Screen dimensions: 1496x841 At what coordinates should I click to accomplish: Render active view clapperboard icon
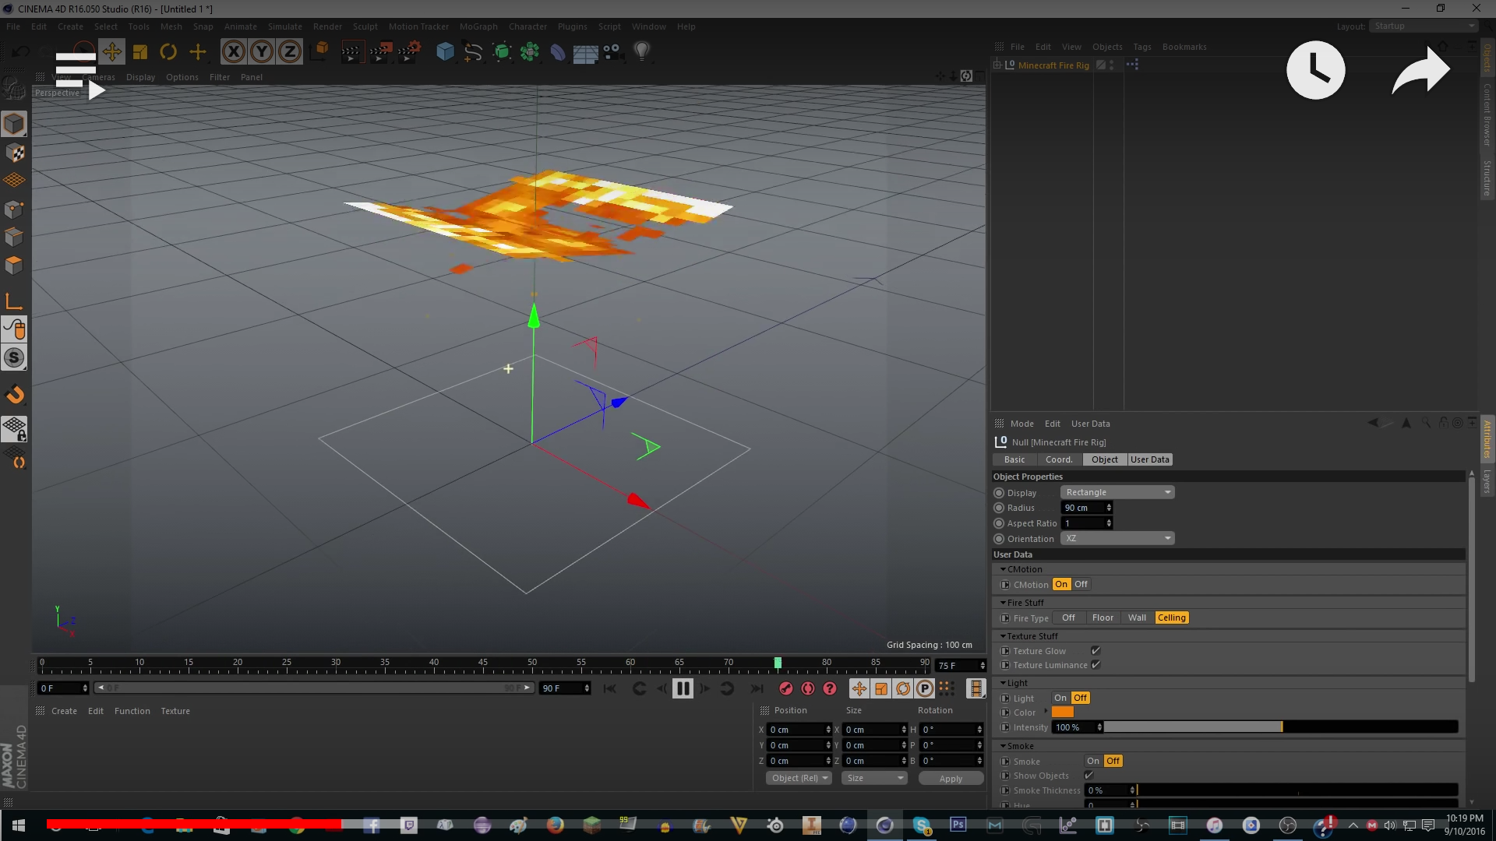[351, 52]
